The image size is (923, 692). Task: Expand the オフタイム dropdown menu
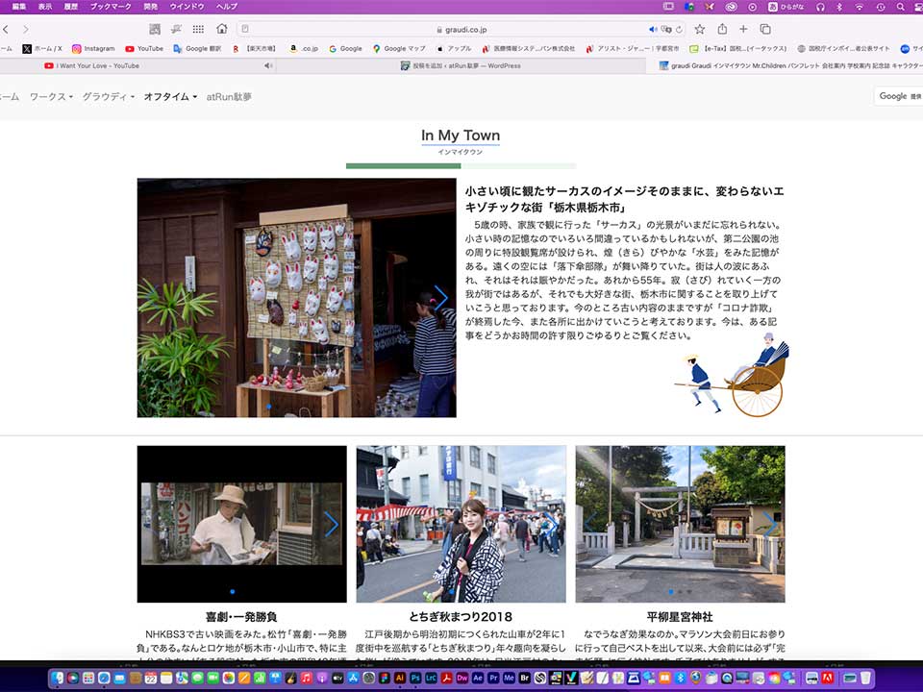pyautogui.click(x=170, y=97)
